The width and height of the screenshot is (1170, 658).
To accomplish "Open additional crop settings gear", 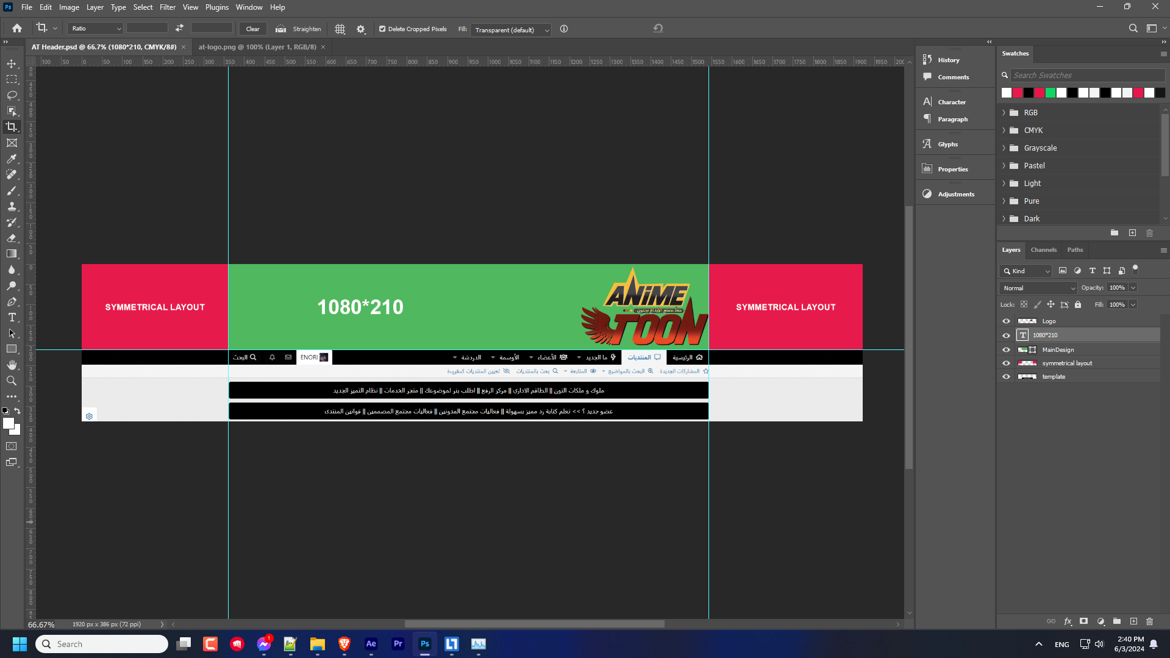I will (x=361, y=29).
